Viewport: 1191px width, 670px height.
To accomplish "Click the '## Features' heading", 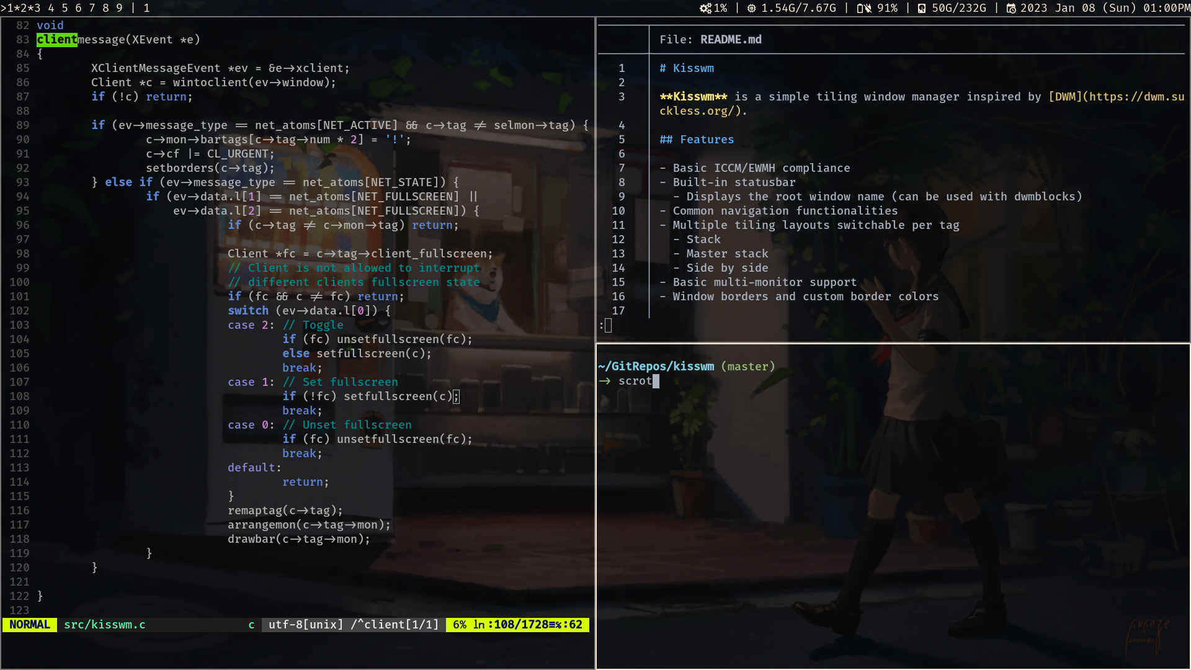I will point(697,140).
